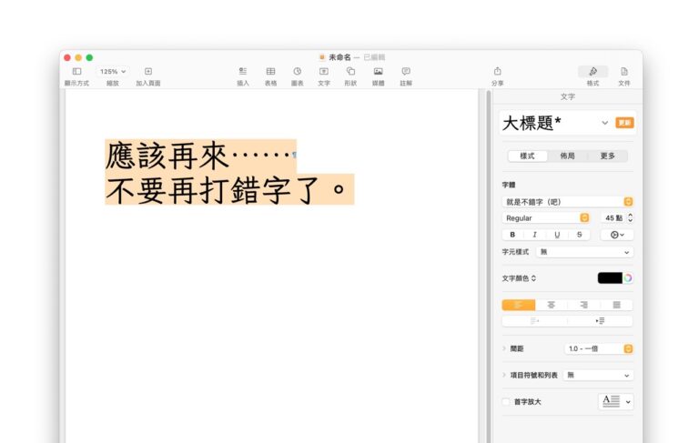Click the Share (分享) toolbar icon
The image size is (699, 443).
[498, 71]
